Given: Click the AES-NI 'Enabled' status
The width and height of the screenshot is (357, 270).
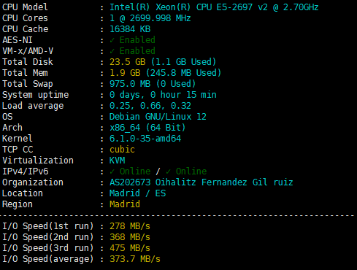Looking at the screenshot, I should pos(137,40).
